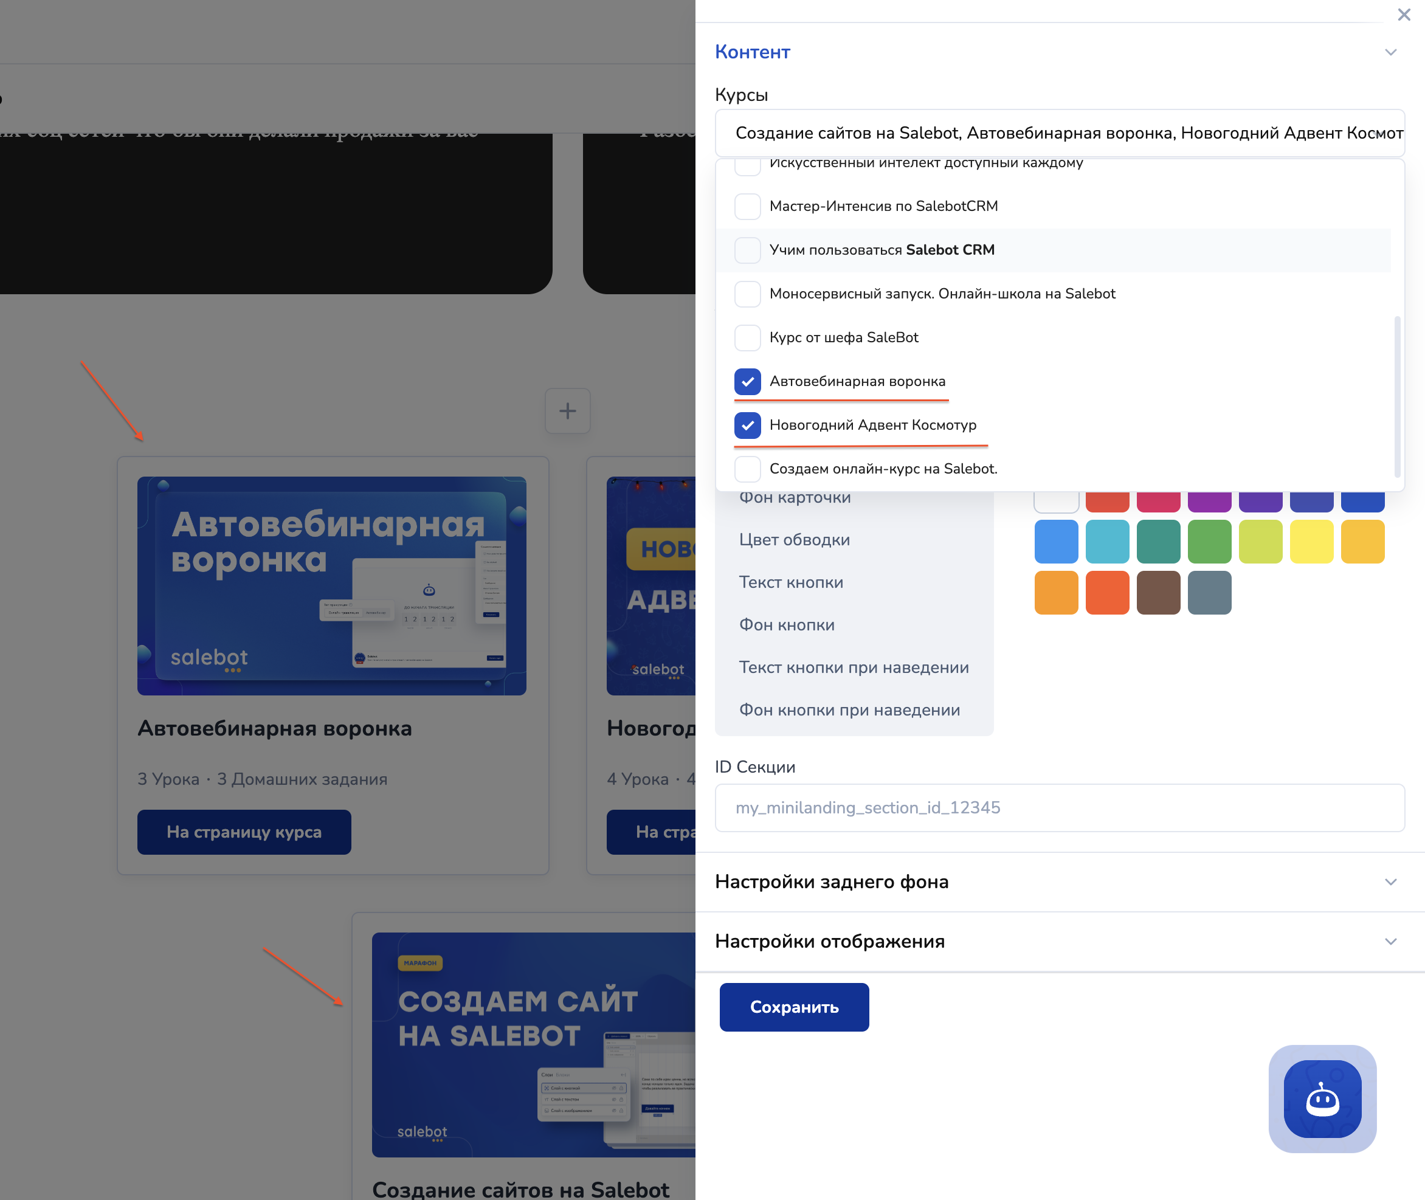Click the Автовебинарная воронка card title

(275, 728)
